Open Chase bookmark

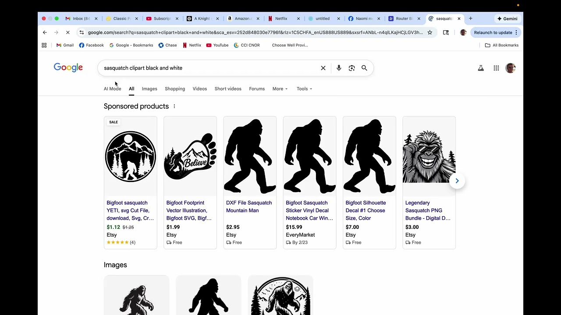pyautogui.click(x=167, y=45)
